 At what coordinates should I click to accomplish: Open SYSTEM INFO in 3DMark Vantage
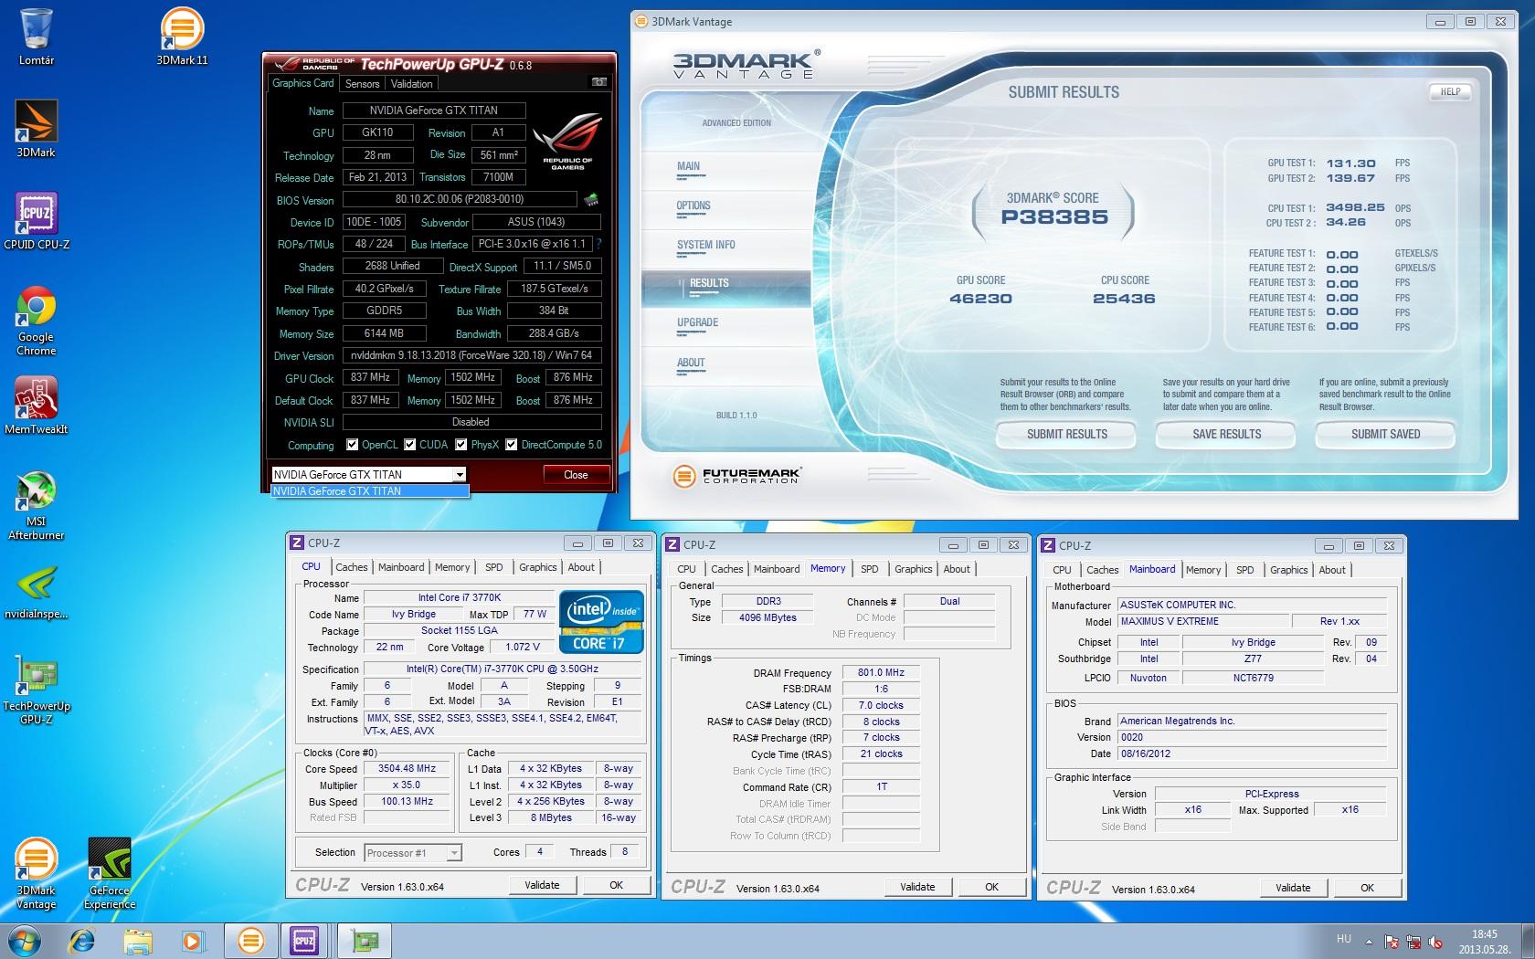pos(705,245)
